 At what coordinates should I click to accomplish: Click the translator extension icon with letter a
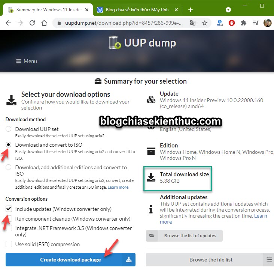(x=220, y=23)
